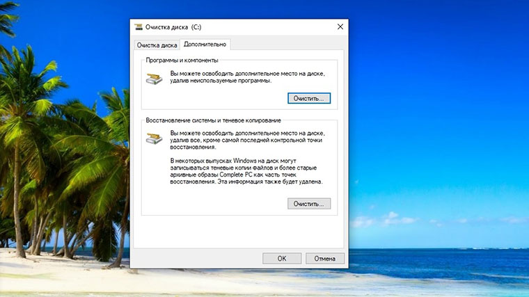This screenshot has height=297, width=529.
Task: Click Очистить in Программы и компоненты section
Action: (x=309, y=99)
